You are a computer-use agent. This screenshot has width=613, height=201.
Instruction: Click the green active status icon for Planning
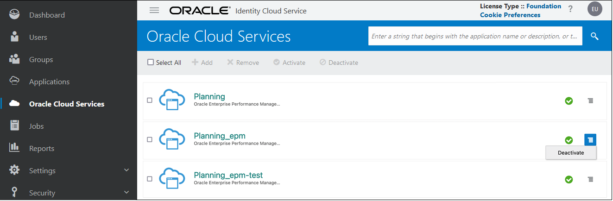coord(569,100)
